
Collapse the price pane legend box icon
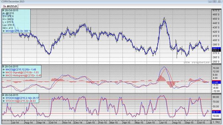3,10
